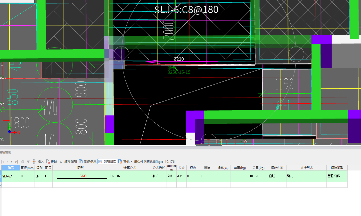Select 筋号 column header
Image resolution: width=361 pixels, height=216 pixels.
click(x=11, y=168)
